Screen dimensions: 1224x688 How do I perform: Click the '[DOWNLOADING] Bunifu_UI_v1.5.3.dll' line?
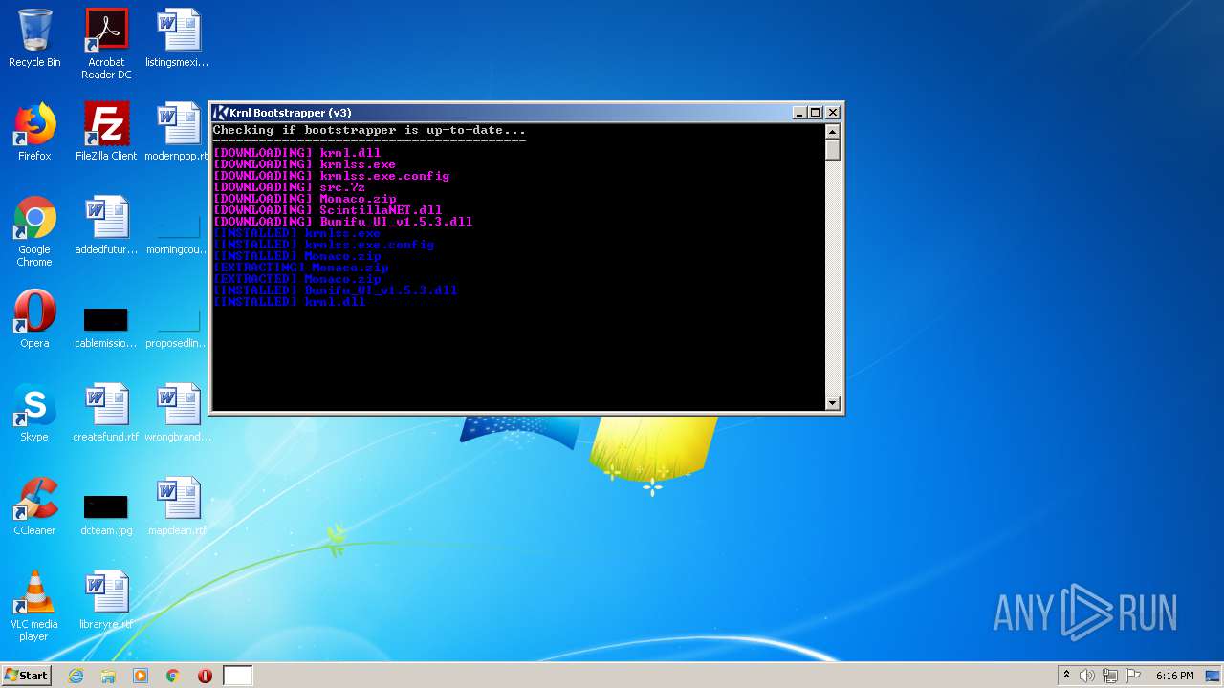click(x=342, y=222)
